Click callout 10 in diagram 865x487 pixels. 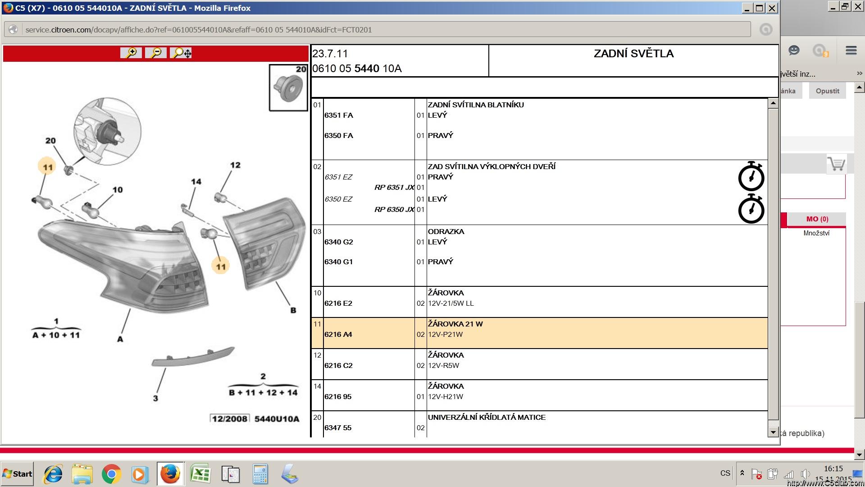click(x=118, y=190)
